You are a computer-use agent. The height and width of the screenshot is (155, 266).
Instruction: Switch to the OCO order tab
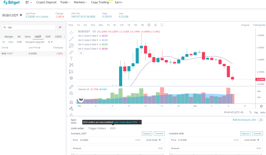tap(113, 128)
